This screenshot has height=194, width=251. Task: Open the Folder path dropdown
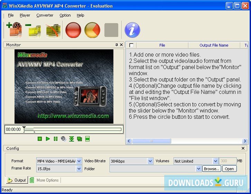198,168
